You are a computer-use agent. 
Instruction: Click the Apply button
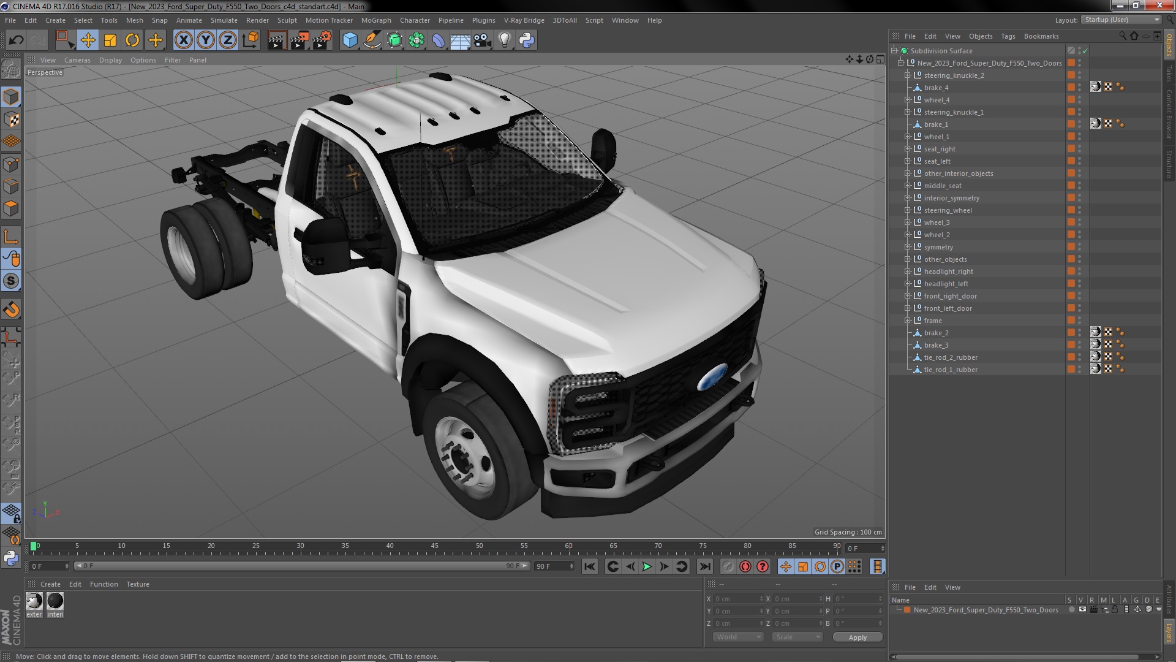pos(858,637)
